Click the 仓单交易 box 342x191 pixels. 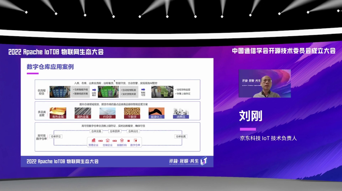[x=96, y=131]
